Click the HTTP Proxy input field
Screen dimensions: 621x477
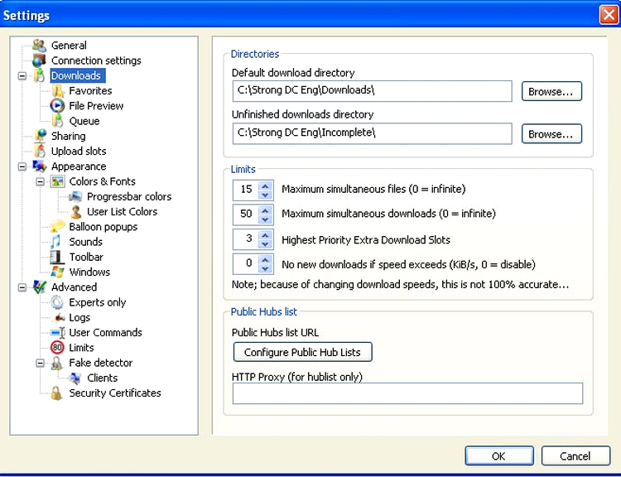pyautogui.click(x=407, y=393)
